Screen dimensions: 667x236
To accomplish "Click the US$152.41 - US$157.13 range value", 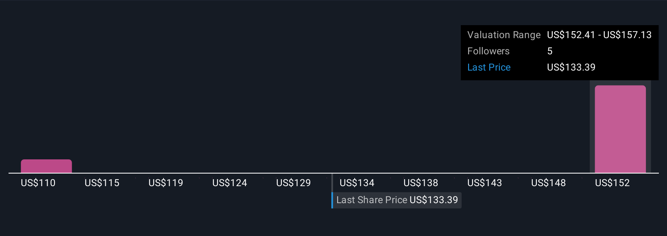I will point(599,35).
